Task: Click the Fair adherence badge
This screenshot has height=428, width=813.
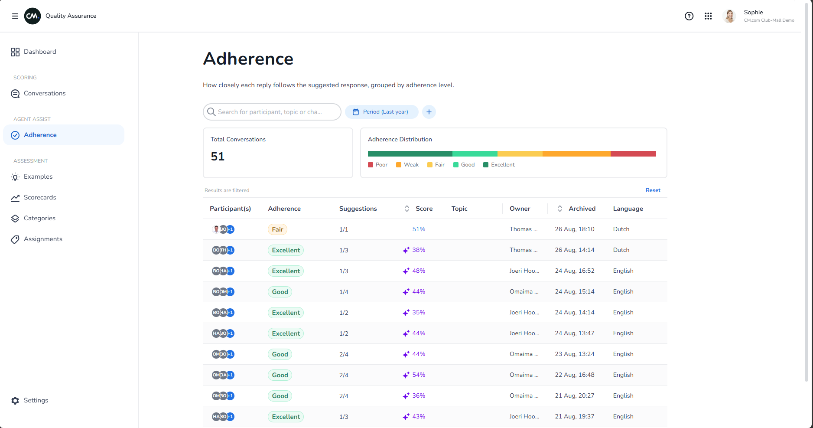Action: (277, 229)
